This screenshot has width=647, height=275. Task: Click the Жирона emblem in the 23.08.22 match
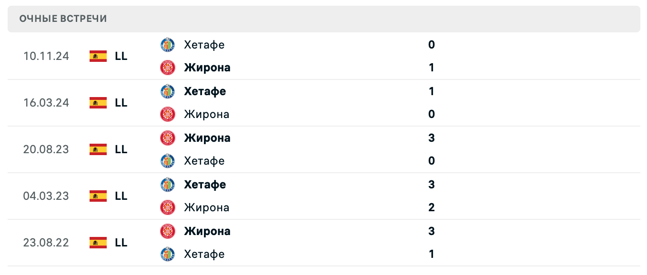[168, 231]
